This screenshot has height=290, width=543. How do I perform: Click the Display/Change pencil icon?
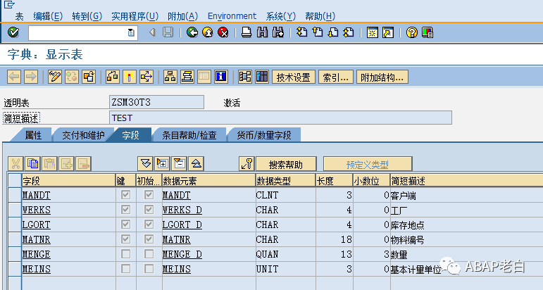55,77
